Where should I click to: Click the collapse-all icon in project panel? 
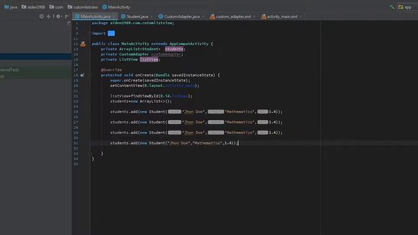48,16
